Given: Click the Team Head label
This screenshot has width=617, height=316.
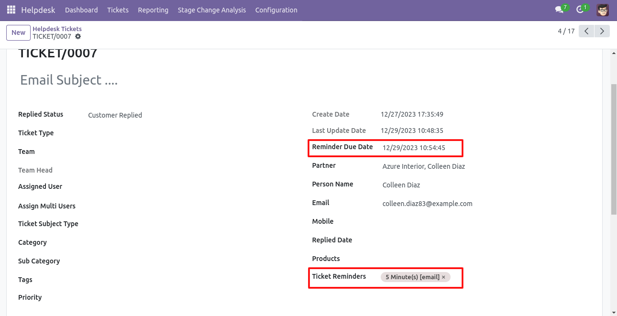Looking at the screenshot, I should pos(35,170).
